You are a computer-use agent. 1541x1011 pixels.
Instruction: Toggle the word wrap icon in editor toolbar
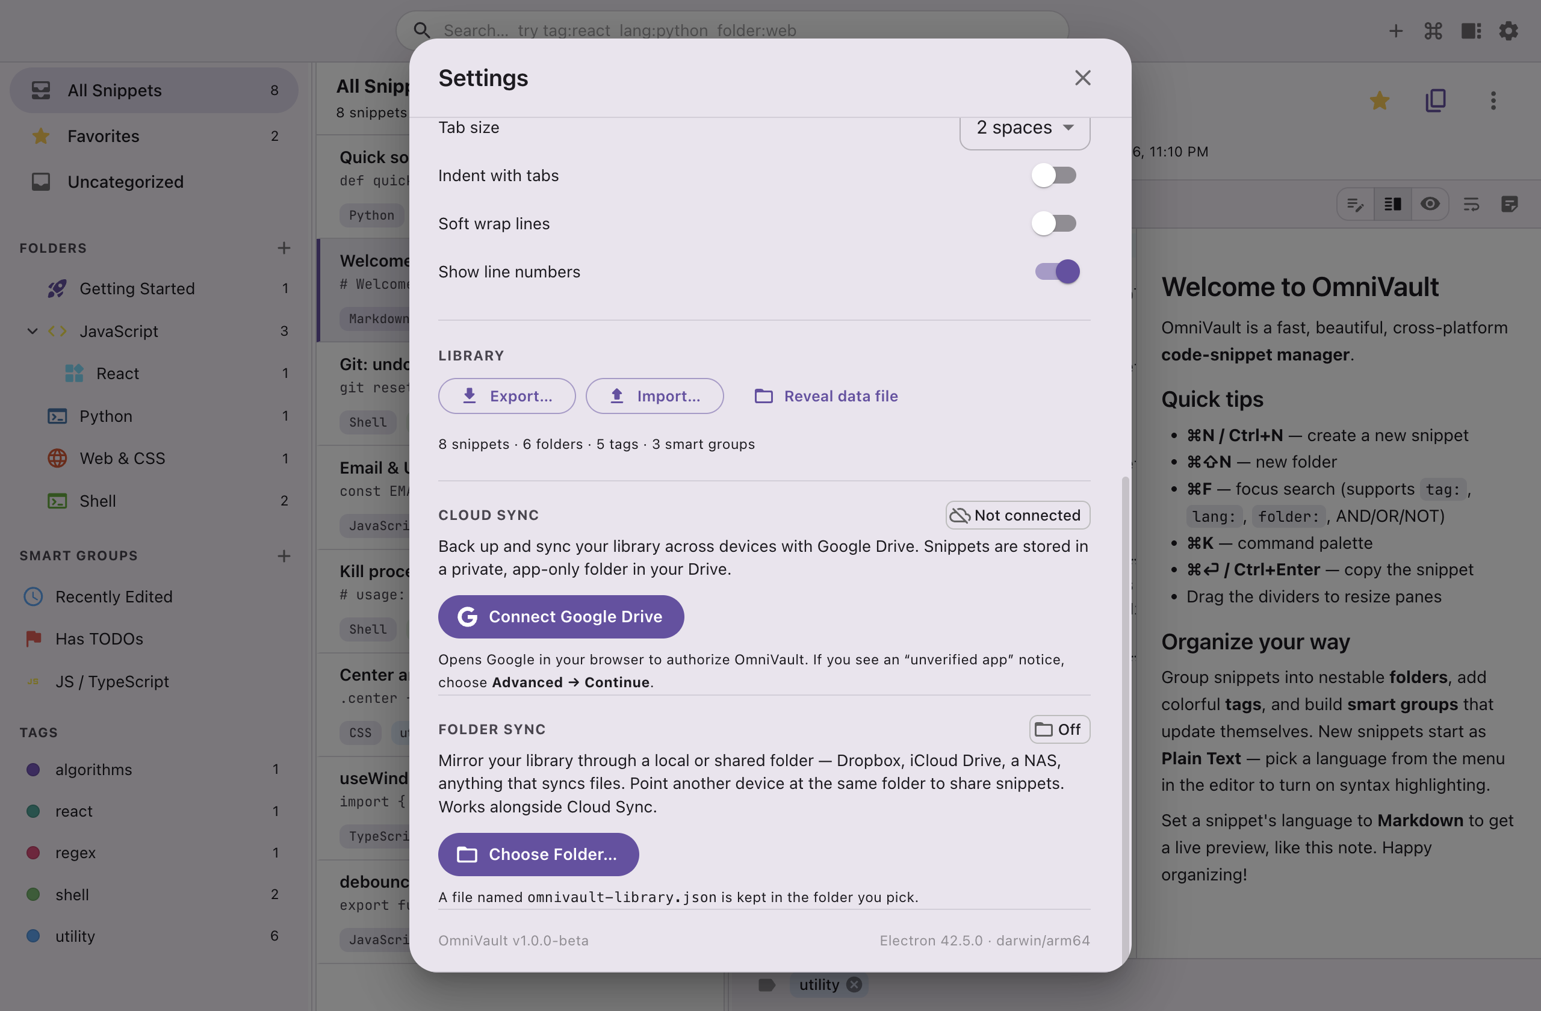pyautogui.click(x=1471, y=205)
